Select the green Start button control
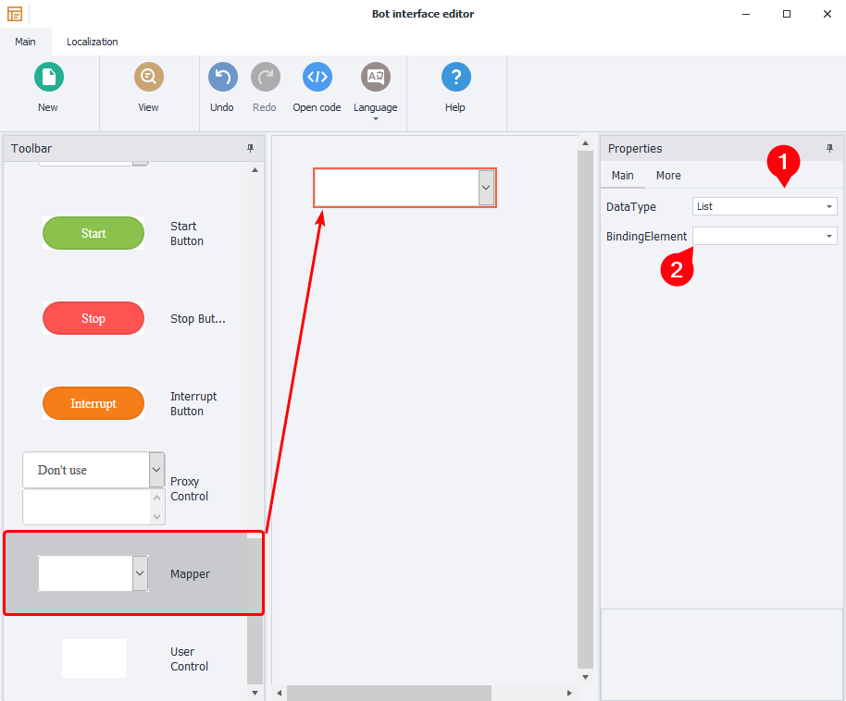The width and height of the screenshot is (846, 701). (93, 233)
